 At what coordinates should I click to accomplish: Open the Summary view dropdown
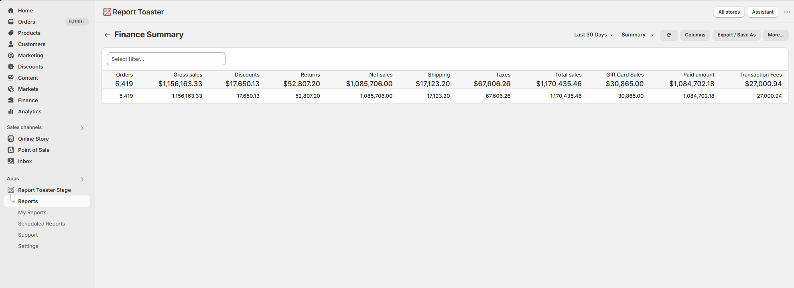pyautogui.click(x=637, y=35)
